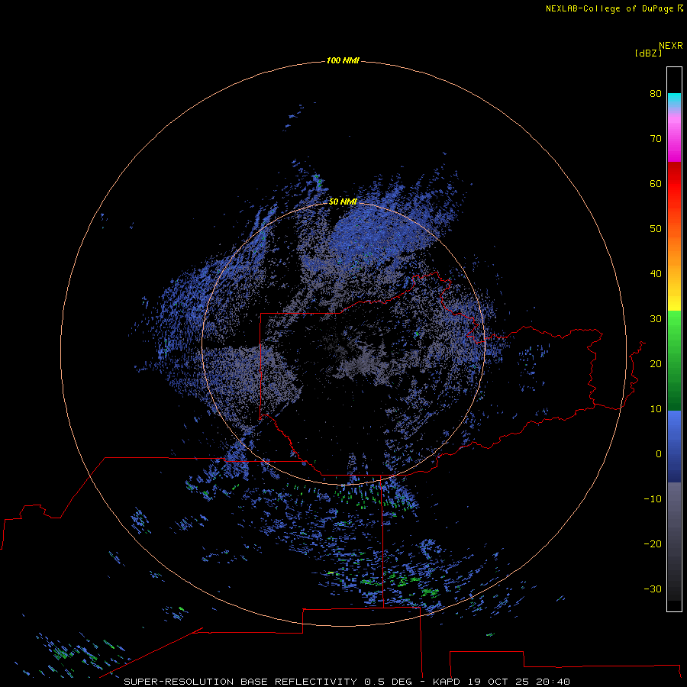This screenshot has height=687, width=687.
Task: Click the 20 value on the dBZ scale
Action: (656, 363)
